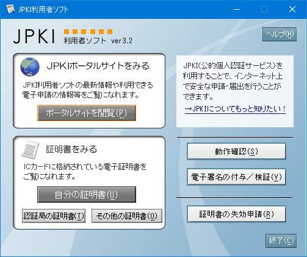The image size is (307, 257).
Task: Run 動作確認(S) operation check
Action: tap(236, 152)
